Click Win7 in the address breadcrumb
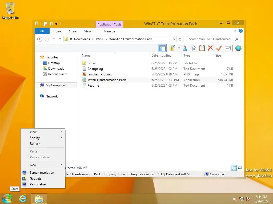This screenshot has height=204, width=273. coord(100,39)
